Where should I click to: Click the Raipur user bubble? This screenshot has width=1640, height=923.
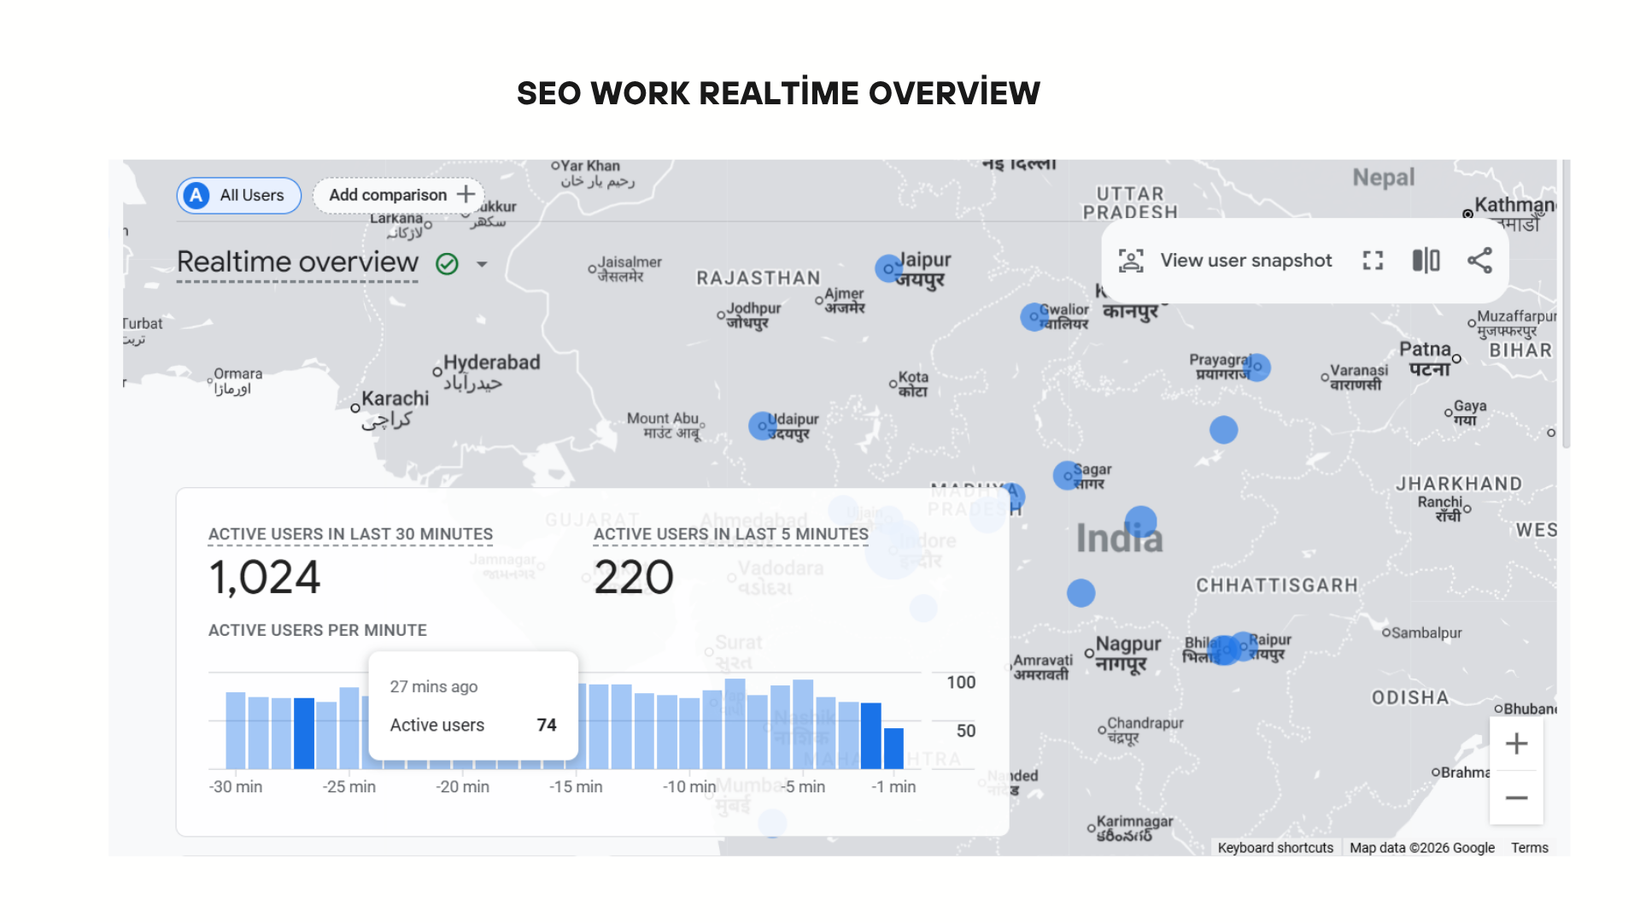click(x=1242, y=647)
